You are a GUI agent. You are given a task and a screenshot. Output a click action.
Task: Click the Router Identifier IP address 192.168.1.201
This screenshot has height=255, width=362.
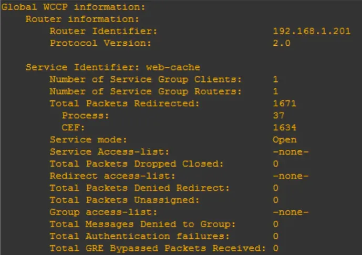tap(312, 31)
